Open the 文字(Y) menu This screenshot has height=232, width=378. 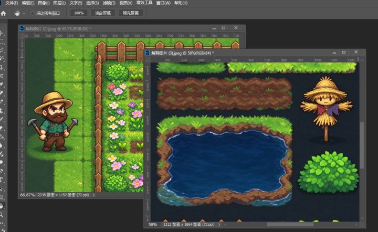(x=76, y=3)
